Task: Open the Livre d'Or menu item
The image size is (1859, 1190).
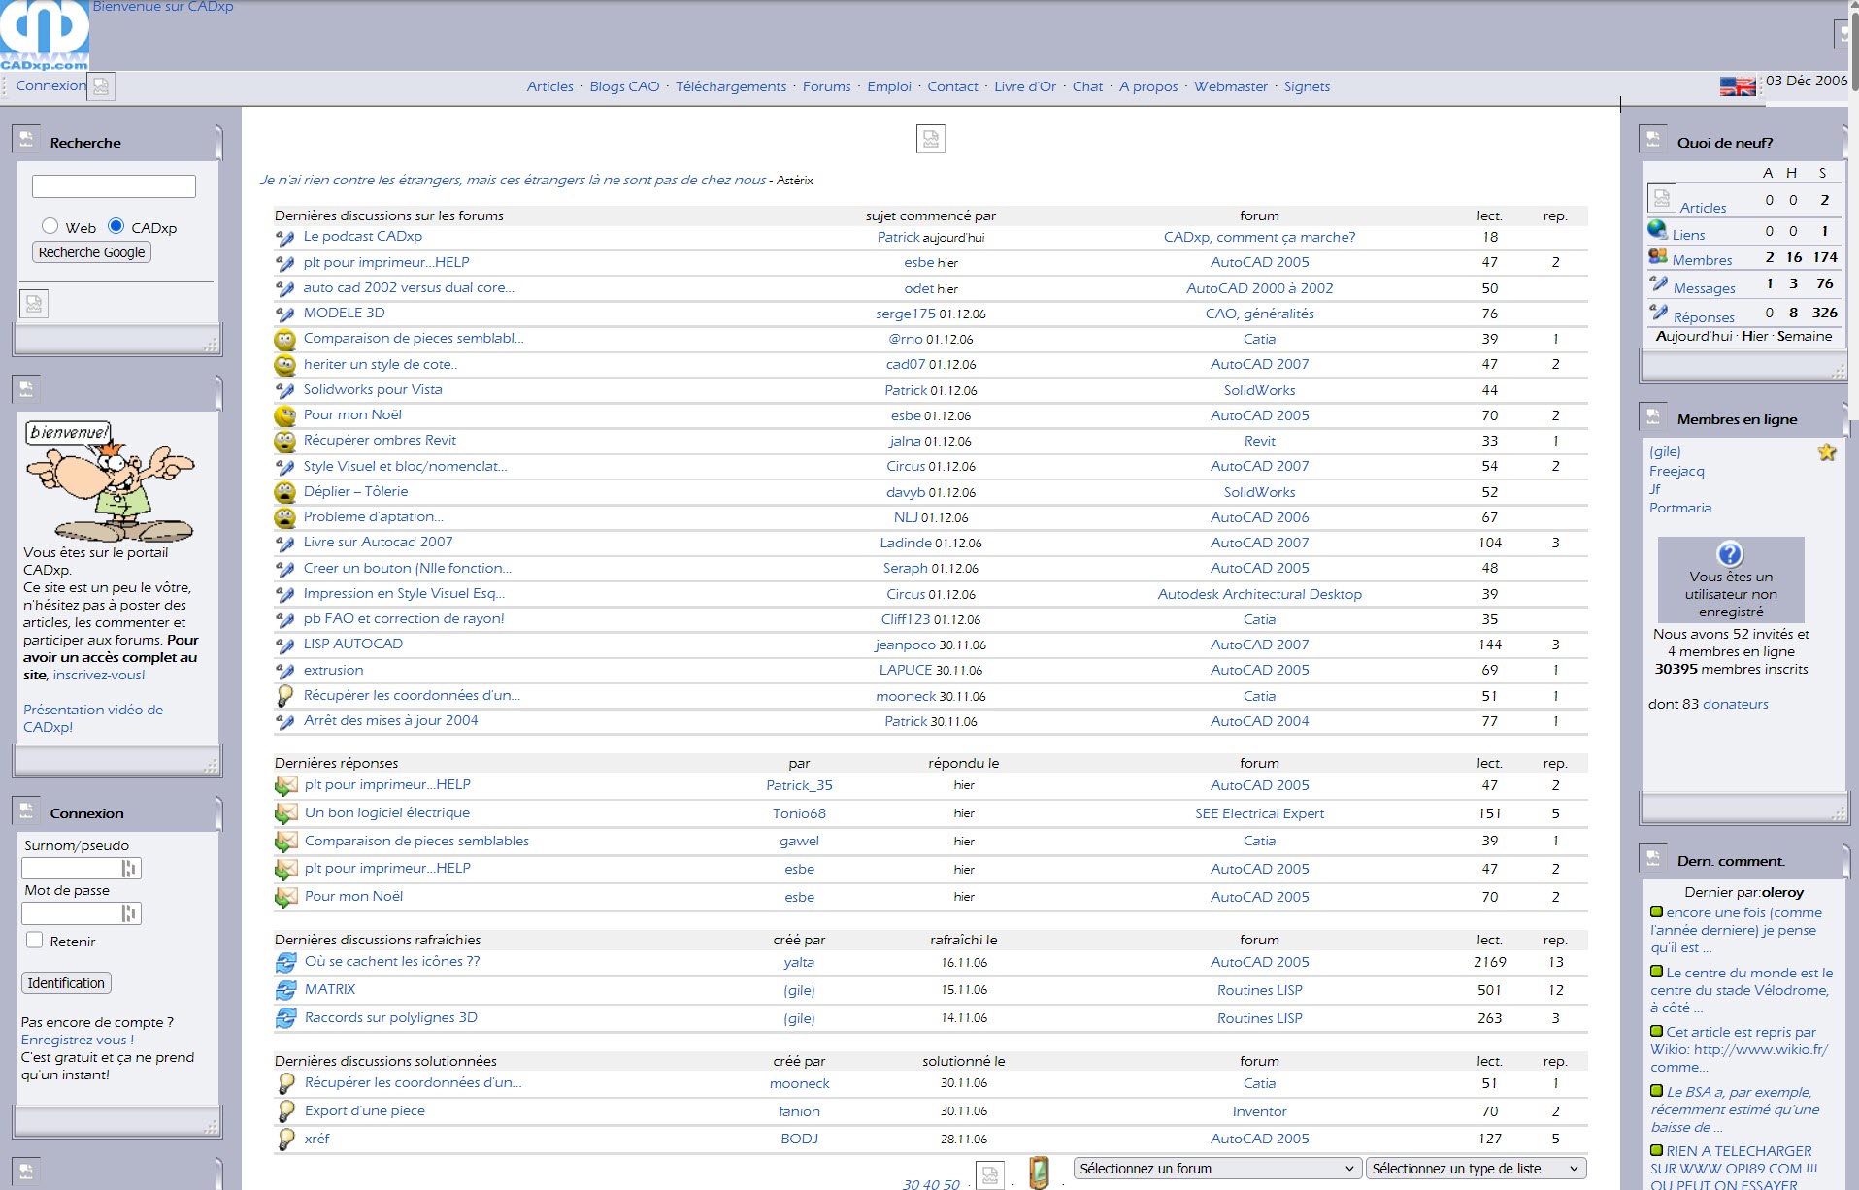Action: click(x=1025, y=86)
